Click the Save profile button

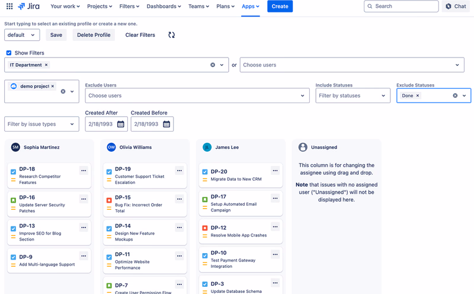click(56, 35)
